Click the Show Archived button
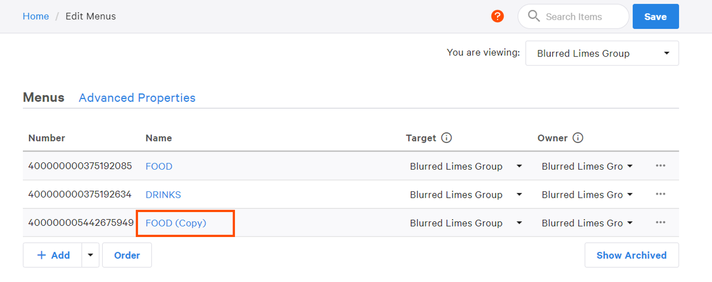This screenshot has width=712, height=282. [631, 255]
